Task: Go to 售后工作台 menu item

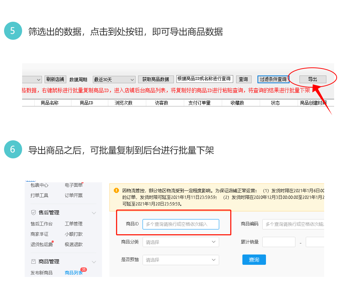Action: click(41, 224)
